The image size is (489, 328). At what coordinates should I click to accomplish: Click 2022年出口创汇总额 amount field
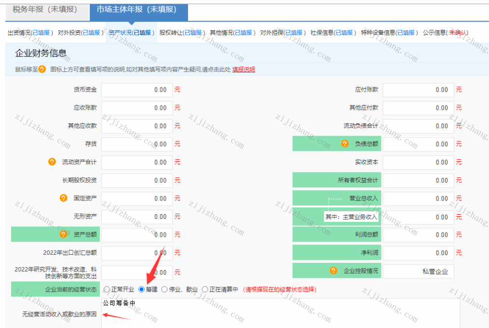click(137, 253)
